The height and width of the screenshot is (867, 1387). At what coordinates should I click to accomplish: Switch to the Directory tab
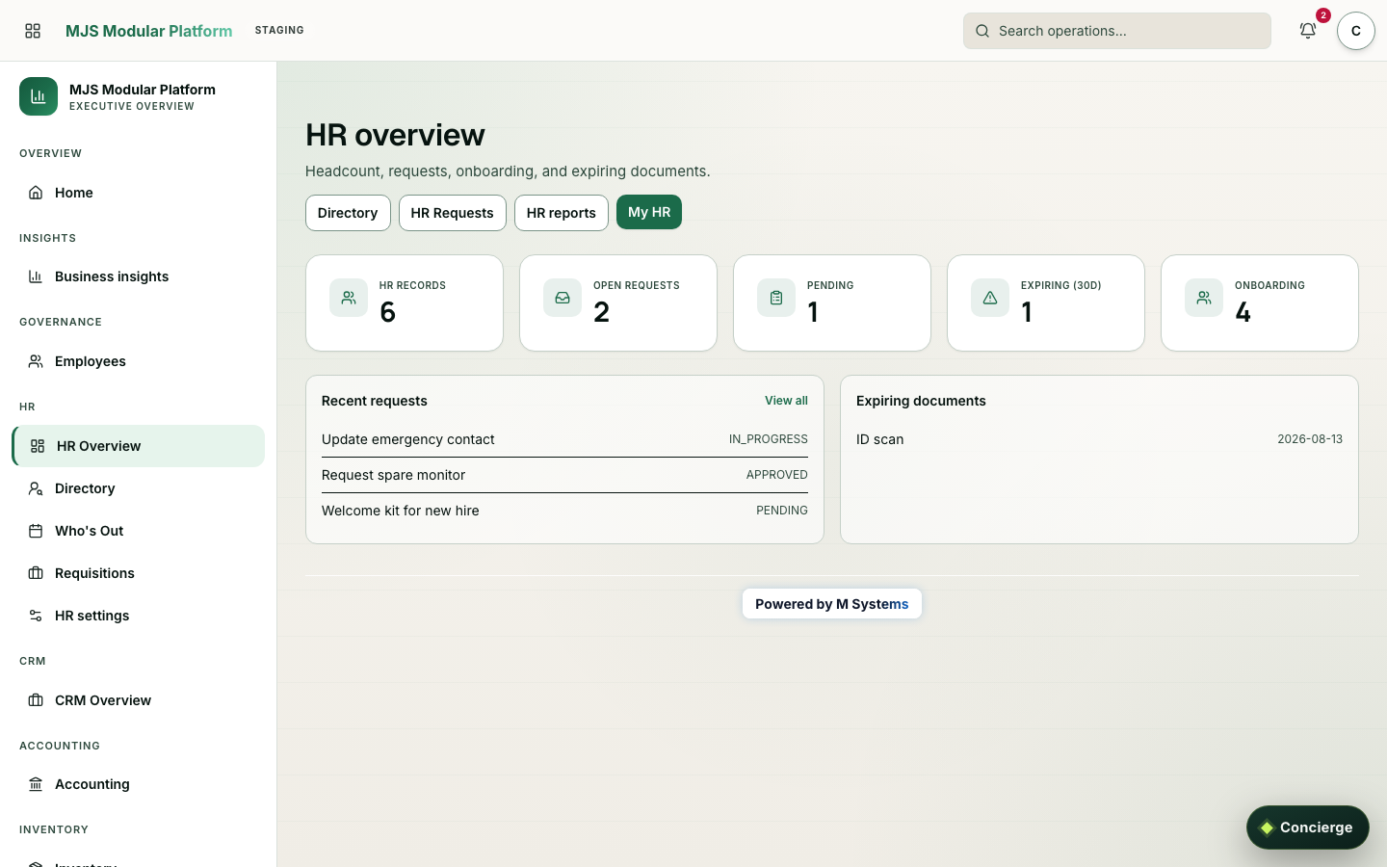[x=348, y=213]
